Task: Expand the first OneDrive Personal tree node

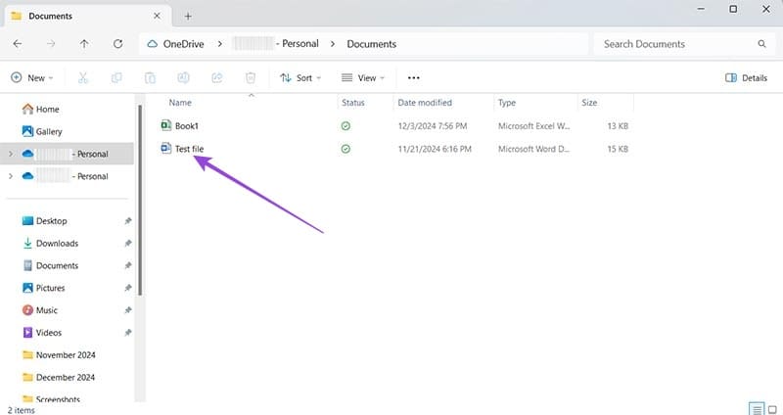Action: [x=10, y=154]
